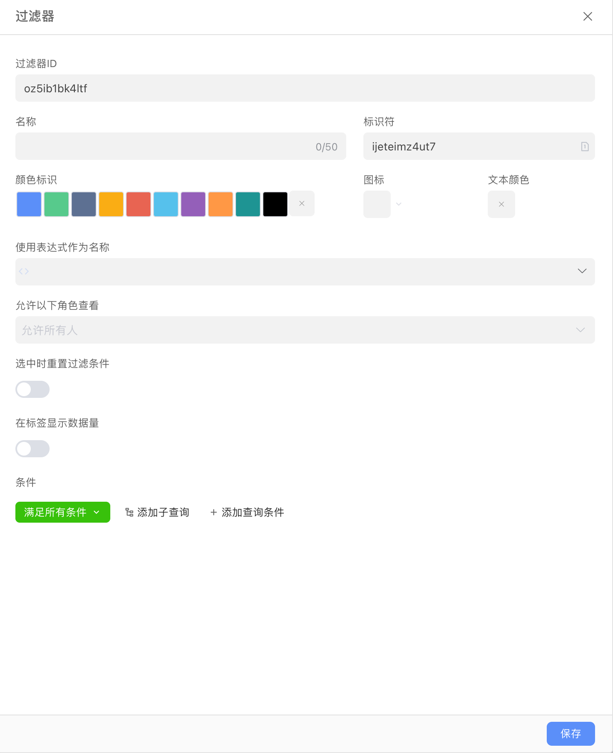Select the blue color swatch
613x753 pixels.
[x=29, y=204]
